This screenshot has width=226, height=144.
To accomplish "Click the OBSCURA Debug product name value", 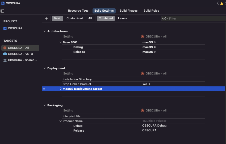I will pyautogui.click(x=154, y=126).
